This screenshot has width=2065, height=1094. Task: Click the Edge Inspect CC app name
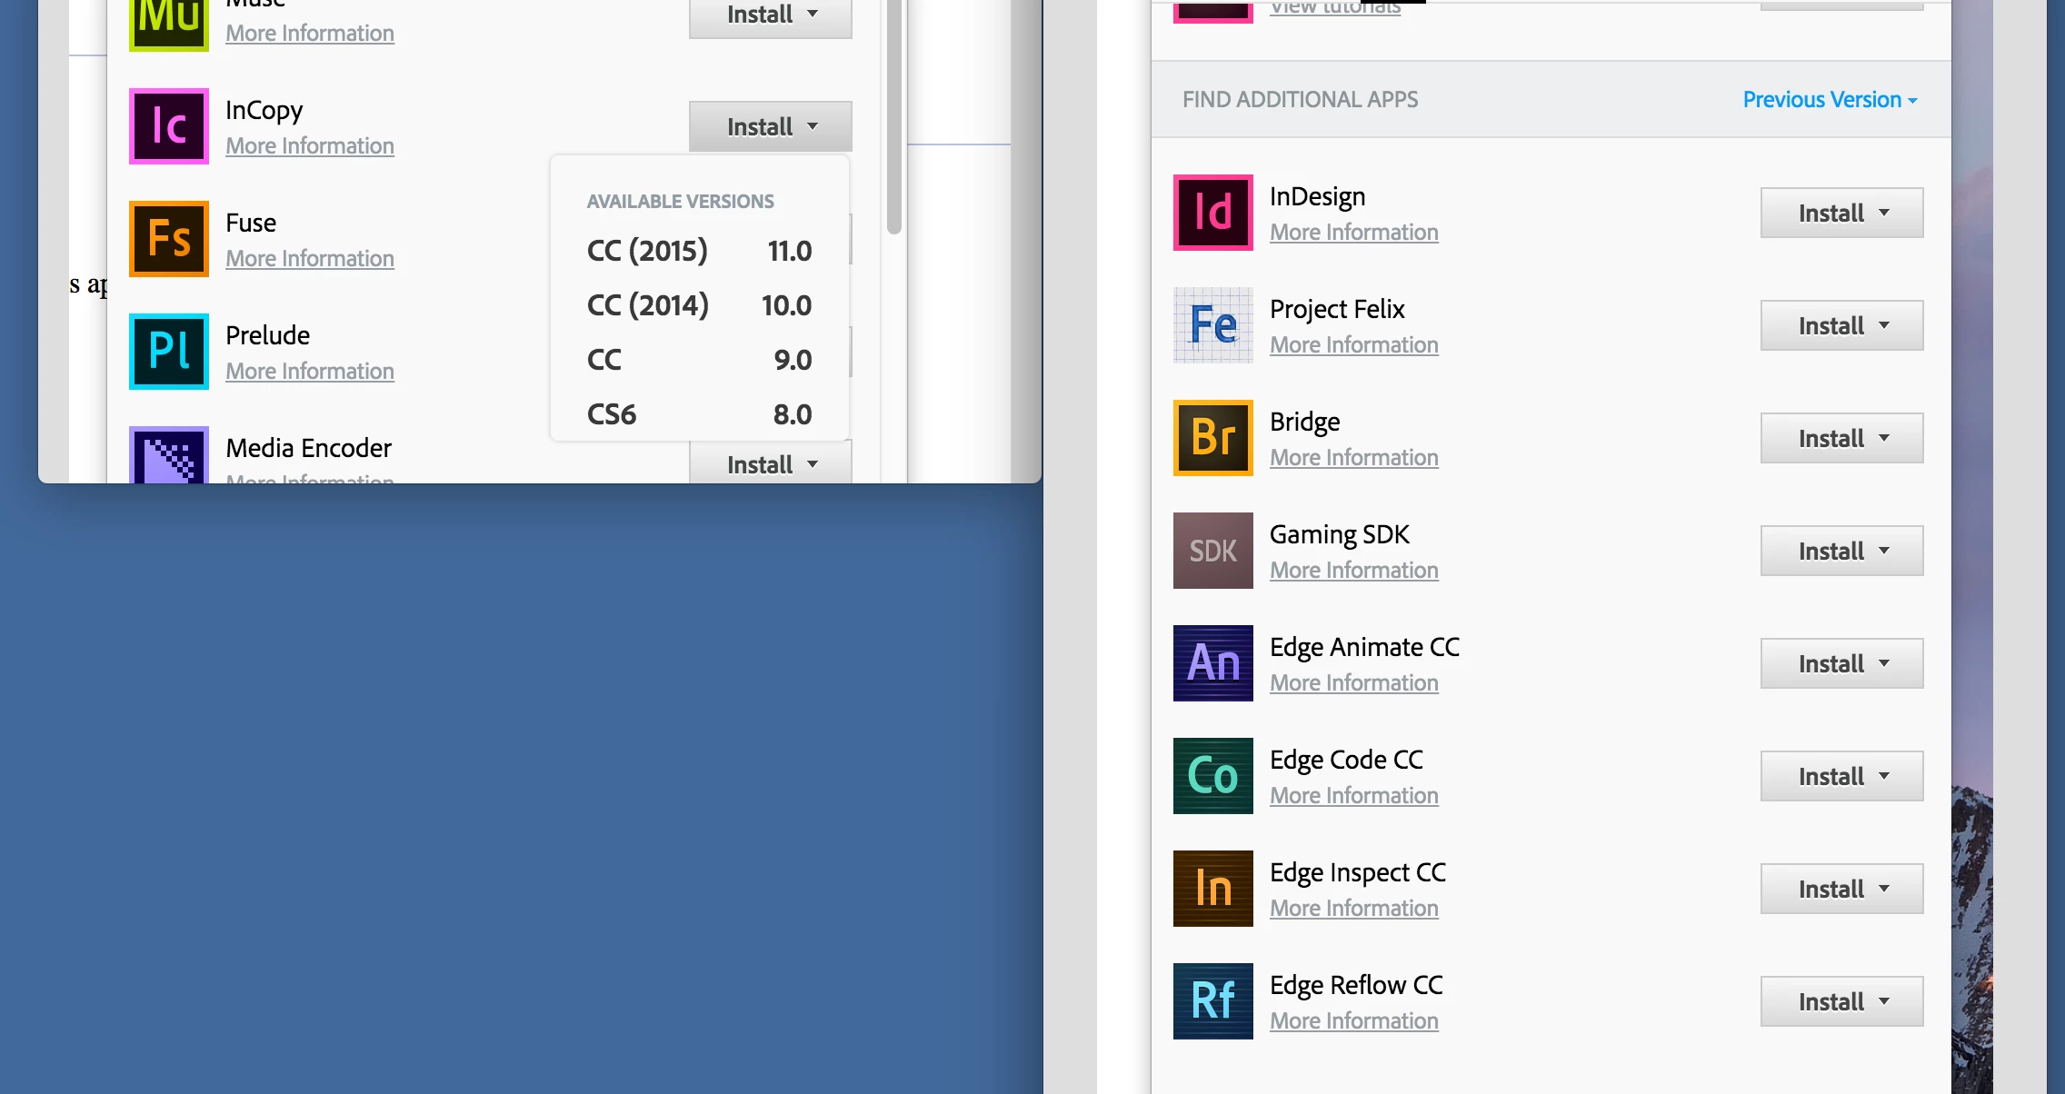1357,873
